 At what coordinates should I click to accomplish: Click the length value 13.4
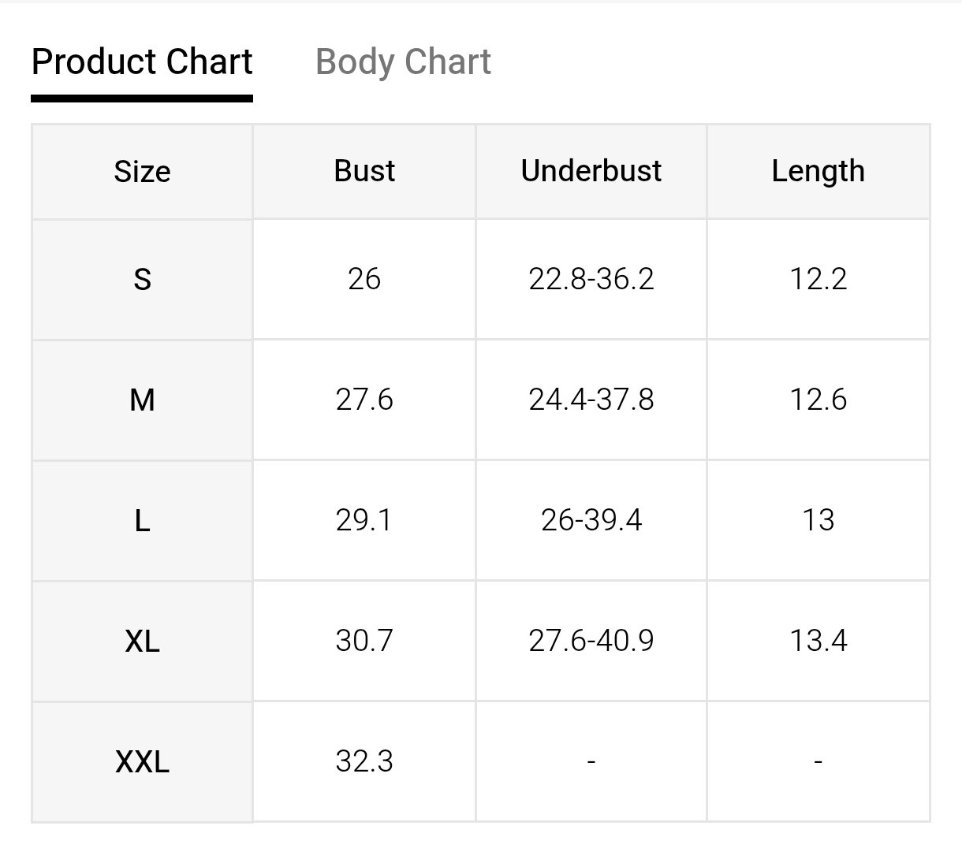point(818,641)
